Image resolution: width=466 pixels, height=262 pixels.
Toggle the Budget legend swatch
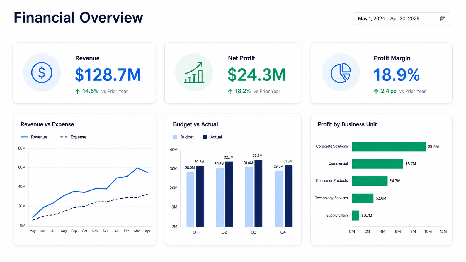(175, 137)
